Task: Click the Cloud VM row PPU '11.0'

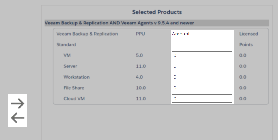Action: click(141, 98)
